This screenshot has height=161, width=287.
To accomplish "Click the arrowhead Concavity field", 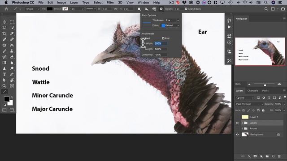I will coord(161,55).
